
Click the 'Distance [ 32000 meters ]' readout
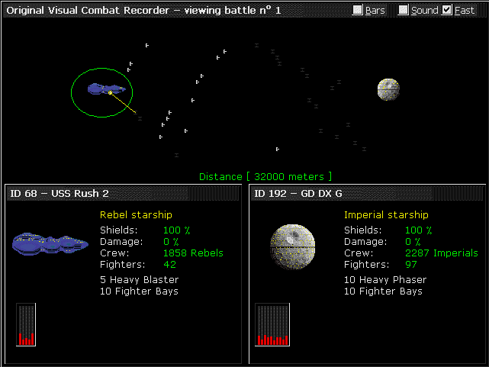(265, 177)
